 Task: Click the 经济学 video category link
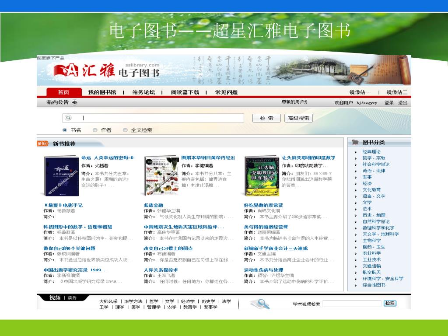tap(188, 301)
